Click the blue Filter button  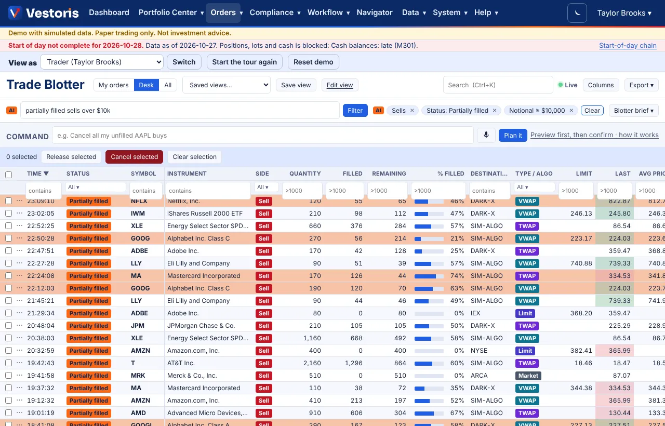[x=355, y=110]
